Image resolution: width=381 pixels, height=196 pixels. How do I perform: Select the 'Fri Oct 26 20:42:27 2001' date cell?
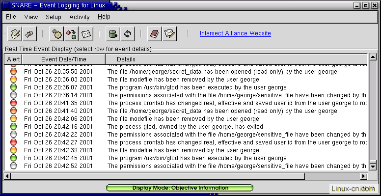tap(58, 142)
